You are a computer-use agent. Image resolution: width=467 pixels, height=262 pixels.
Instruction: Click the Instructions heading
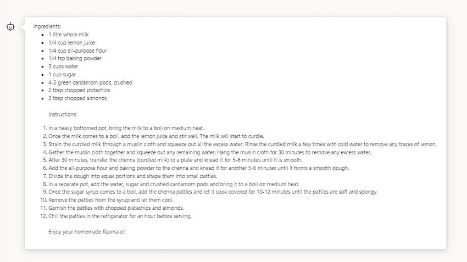tap(63, 114)
